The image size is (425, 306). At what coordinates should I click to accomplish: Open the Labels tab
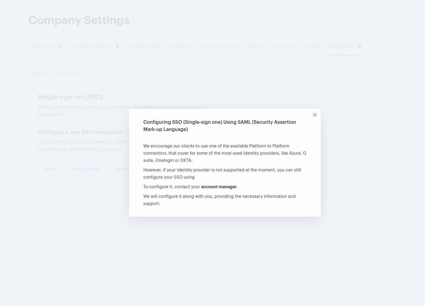(313, 46)
